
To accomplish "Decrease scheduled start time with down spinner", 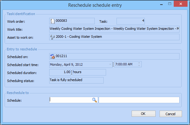I will (139, 66).
